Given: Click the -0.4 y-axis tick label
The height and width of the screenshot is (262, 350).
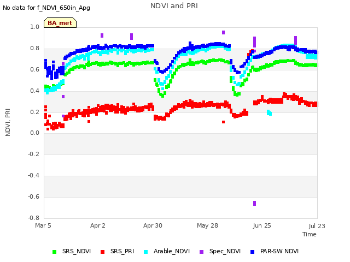Looking at the screenshot, I should coord(33,176).
